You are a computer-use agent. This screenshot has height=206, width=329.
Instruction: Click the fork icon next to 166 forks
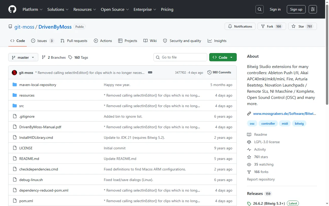249,172
